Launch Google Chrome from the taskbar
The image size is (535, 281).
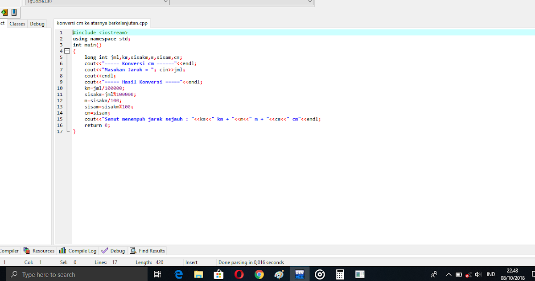pos(259,274)
